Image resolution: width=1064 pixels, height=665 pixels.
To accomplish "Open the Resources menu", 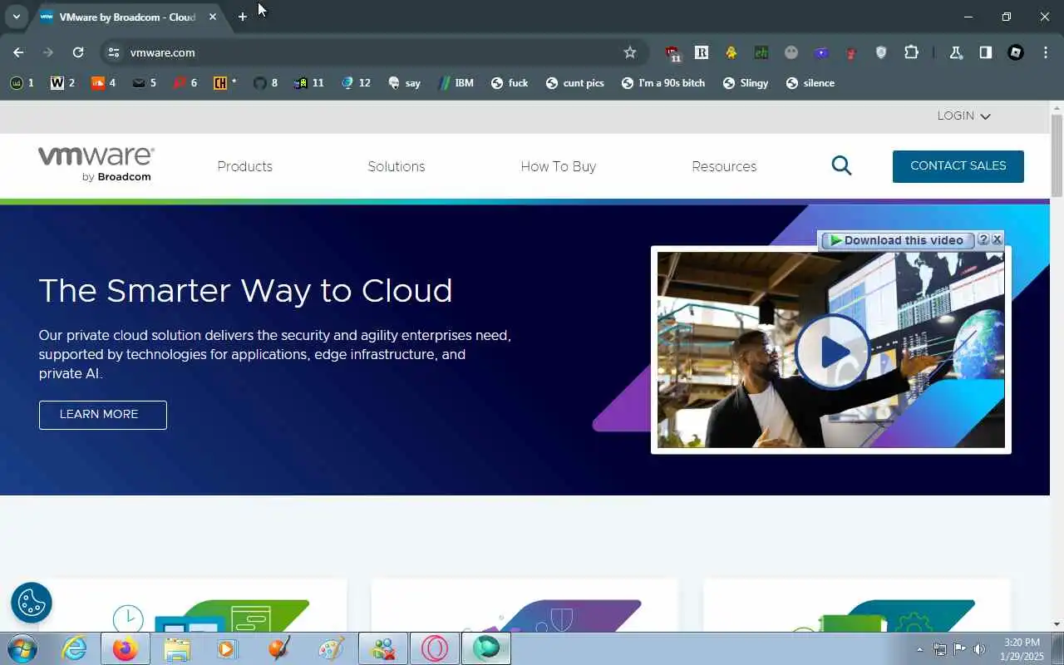I will 724,166.
